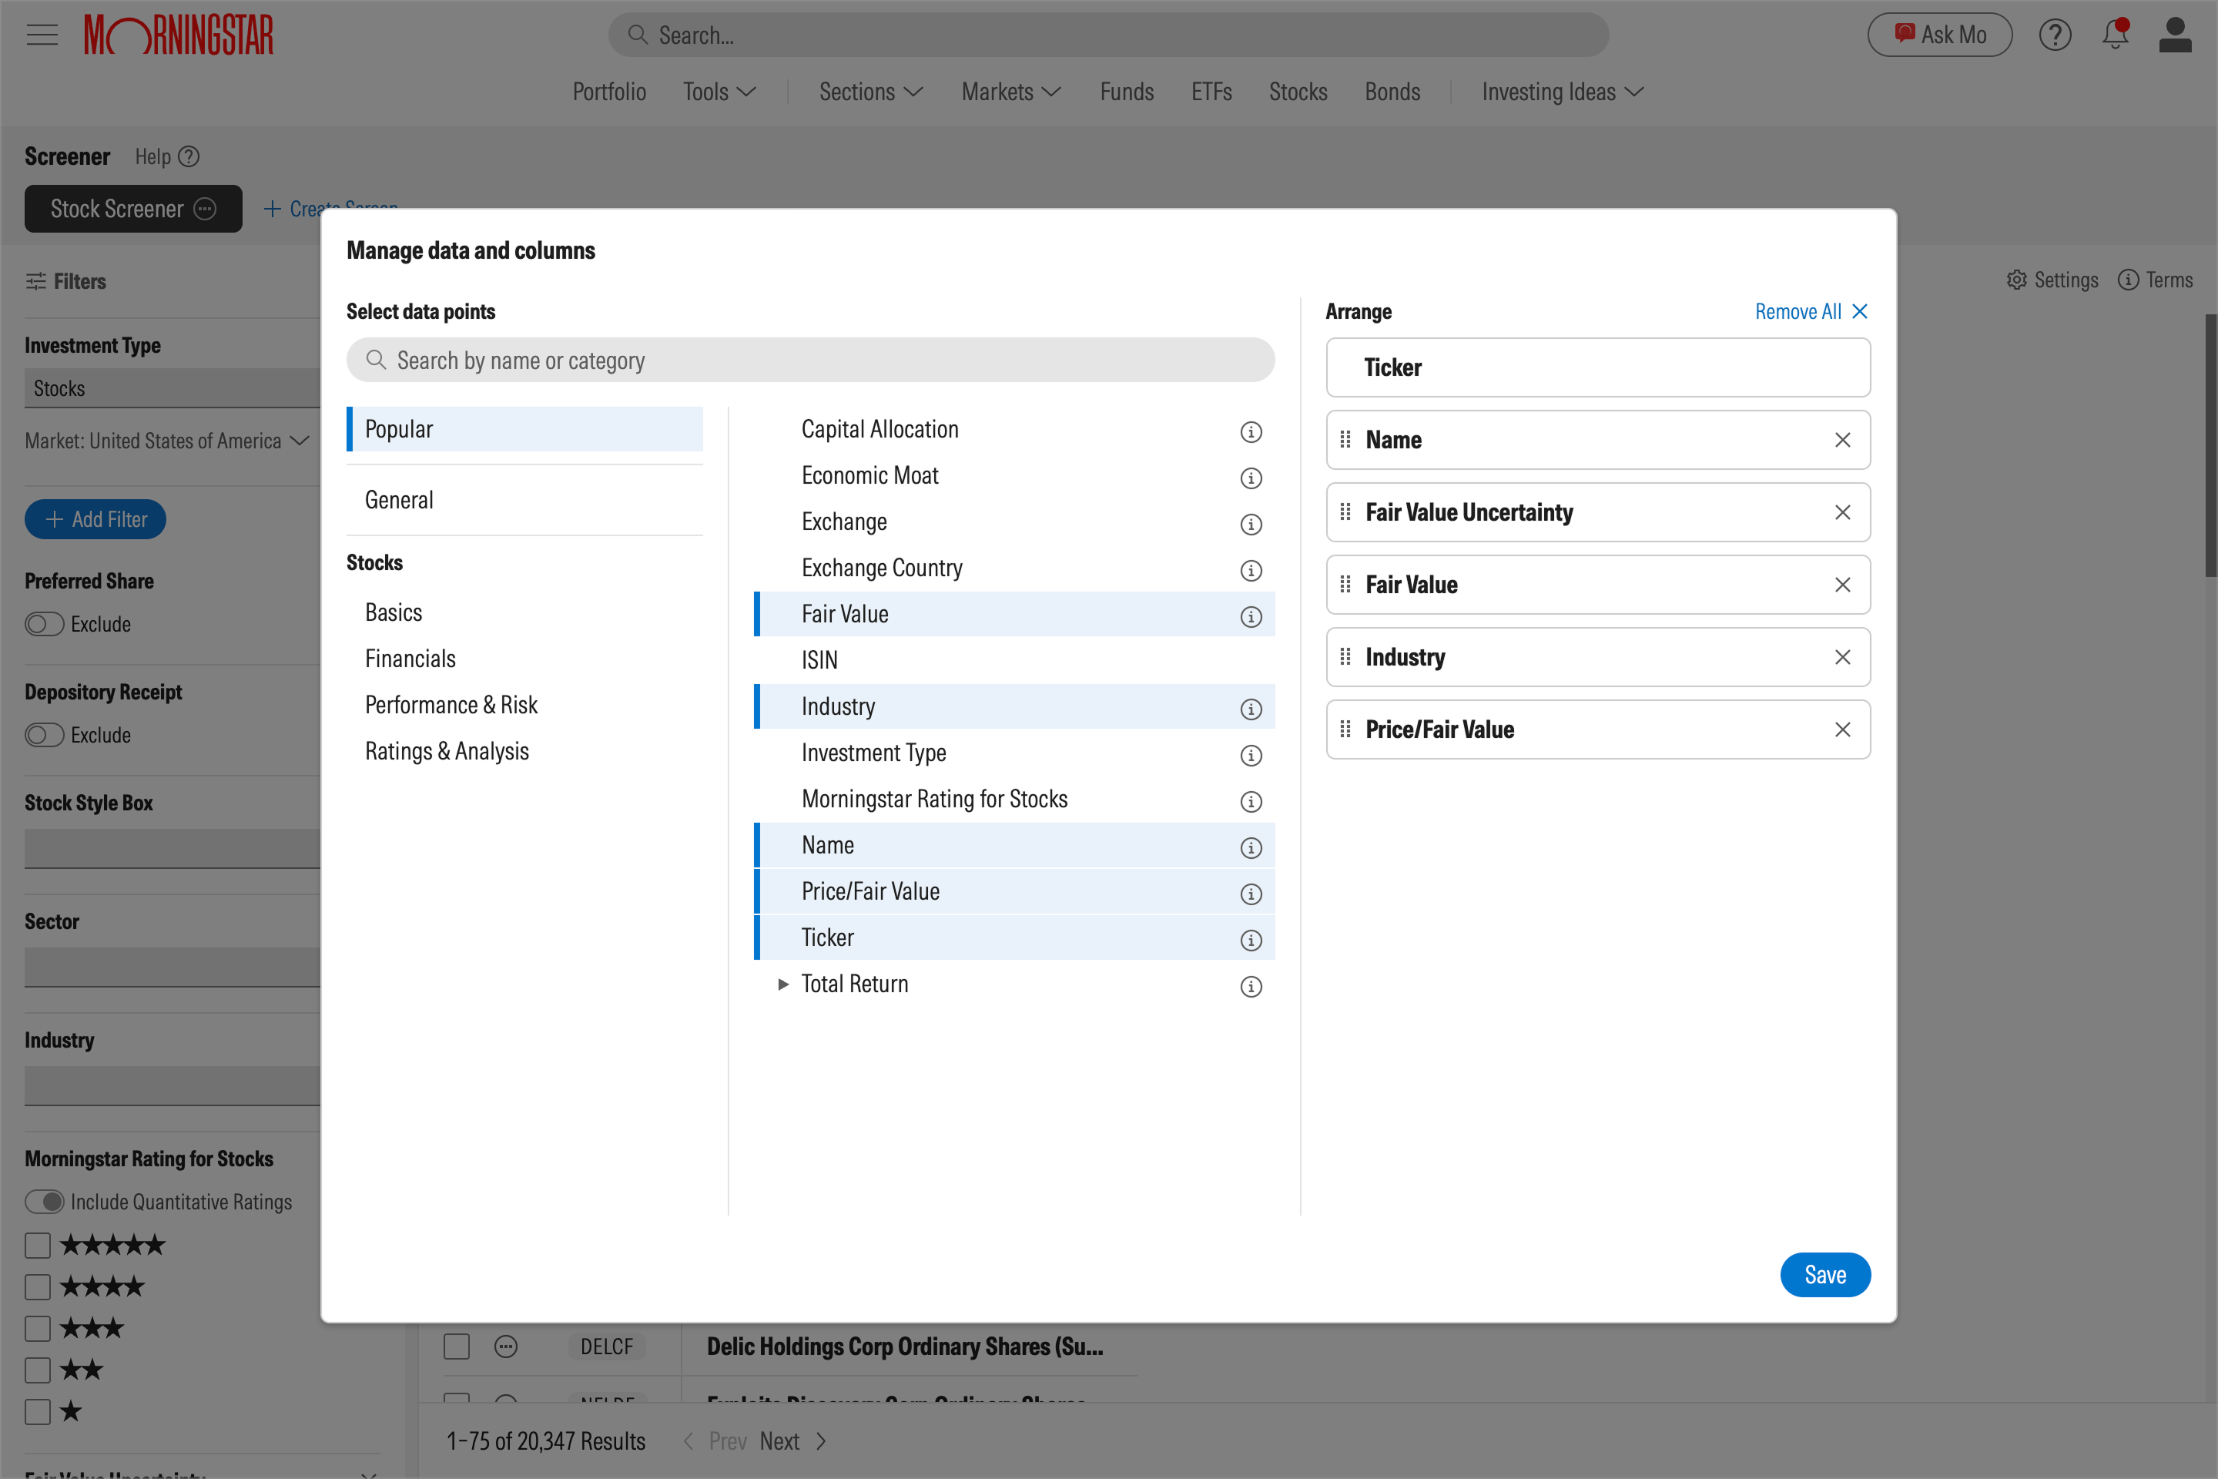Show info icon for Morningstar Rating for Stocks
The image size is (2218, 1479).
coord(1251,802)
